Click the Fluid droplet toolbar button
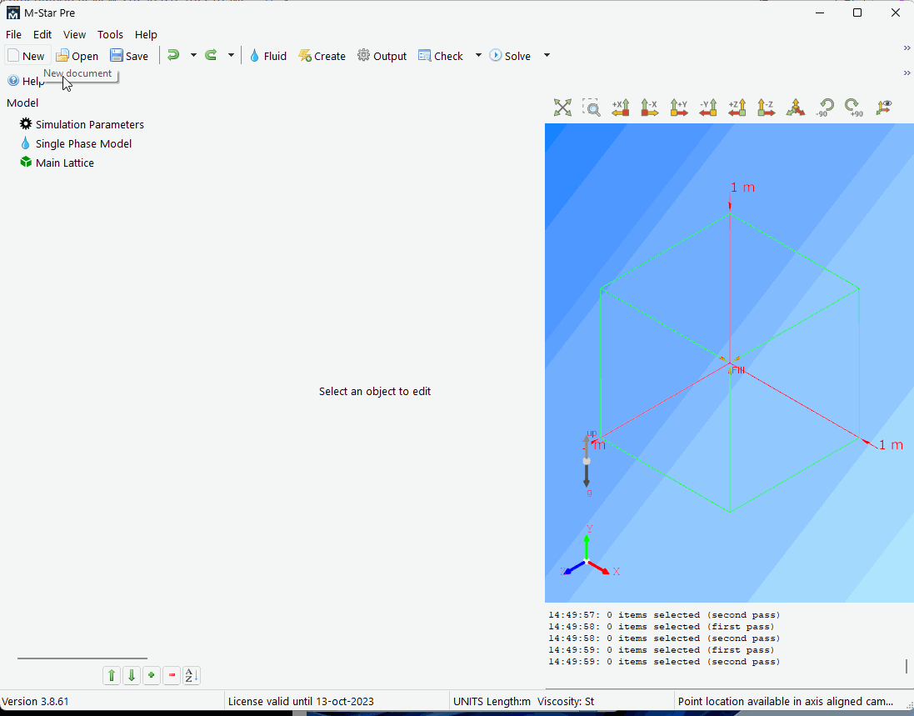914x716 pixels. coord(268,56)
